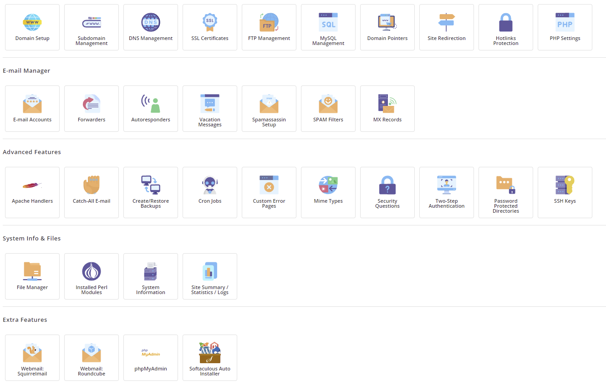The image size is (606, 385).
Task: Open FTP Management
Action: coord(269,27)
